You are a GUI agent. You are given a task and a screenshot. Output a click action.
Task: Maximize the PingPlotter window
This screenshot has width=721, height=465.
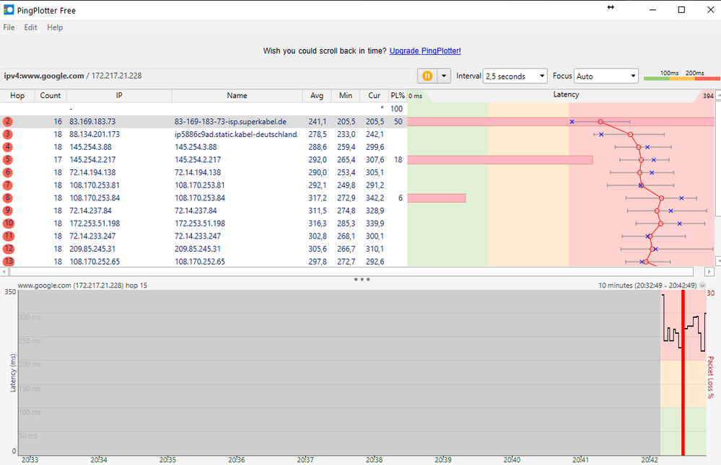coord(681,9)
